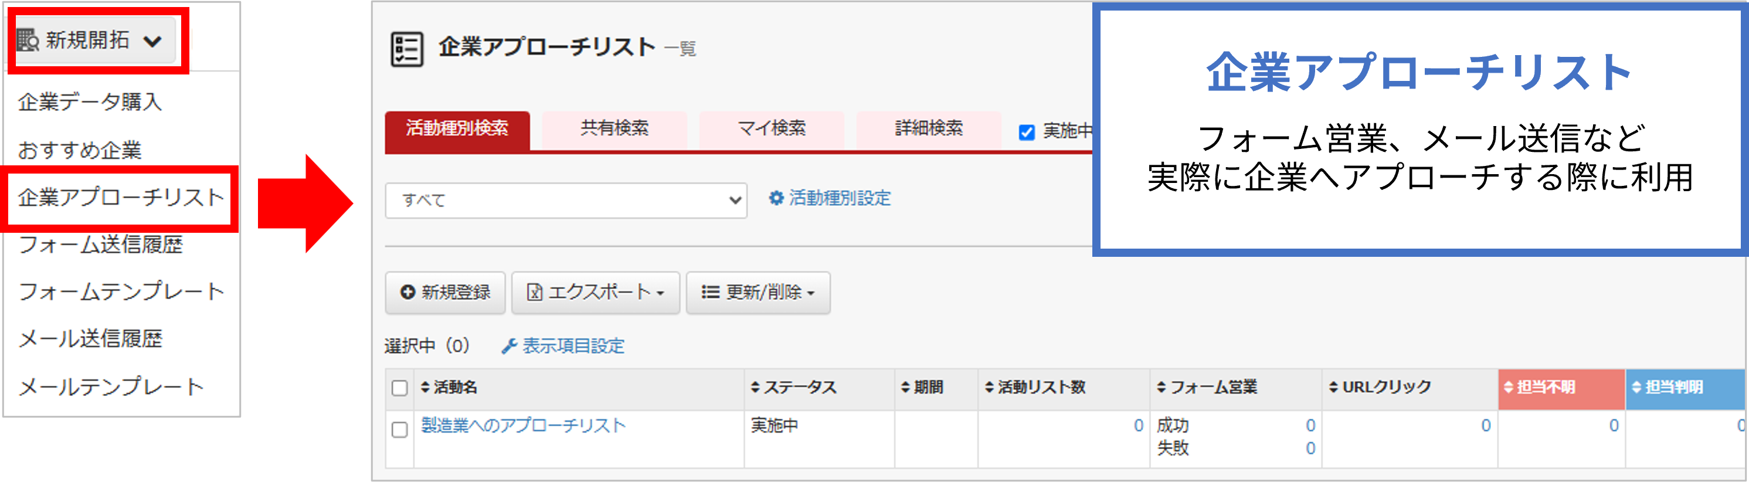Screen dimensions: 1749x482
Task: Choose フォームテンプレート menu entry
Action: (121, 291)
